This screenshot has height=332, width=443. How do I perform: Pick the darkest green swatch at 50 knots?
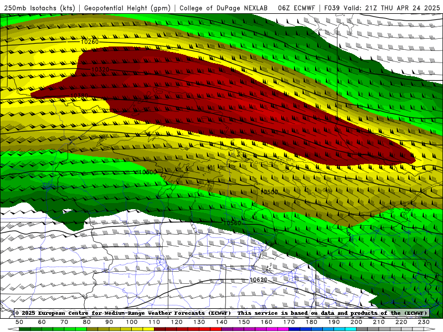(25, 329)
